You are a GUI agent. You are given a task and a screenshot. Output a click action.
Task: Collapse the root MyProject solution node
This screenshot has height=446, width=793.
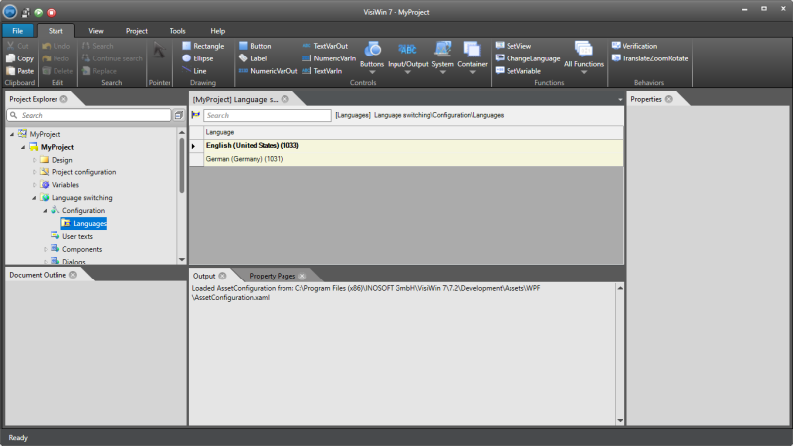pos(12,134)
